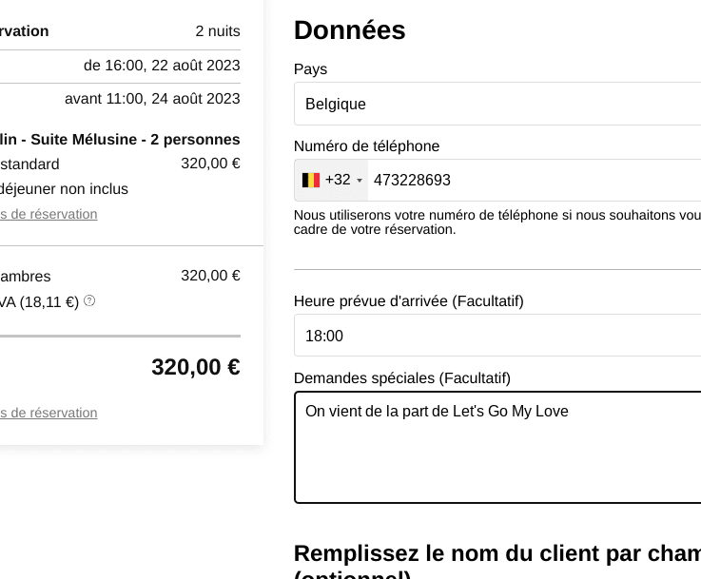Click inside the Demandes spéciales text area
Image resolution: width=701 pixels, height=579 pixels.
click(x=497, y=447)
